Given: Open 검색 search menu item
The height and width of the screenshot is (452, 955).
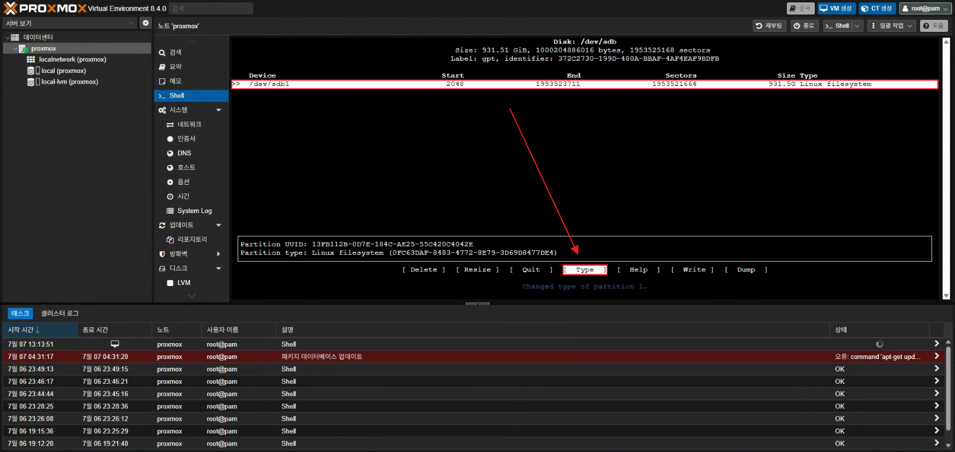Looking at the screenshot, I should 191,52.
